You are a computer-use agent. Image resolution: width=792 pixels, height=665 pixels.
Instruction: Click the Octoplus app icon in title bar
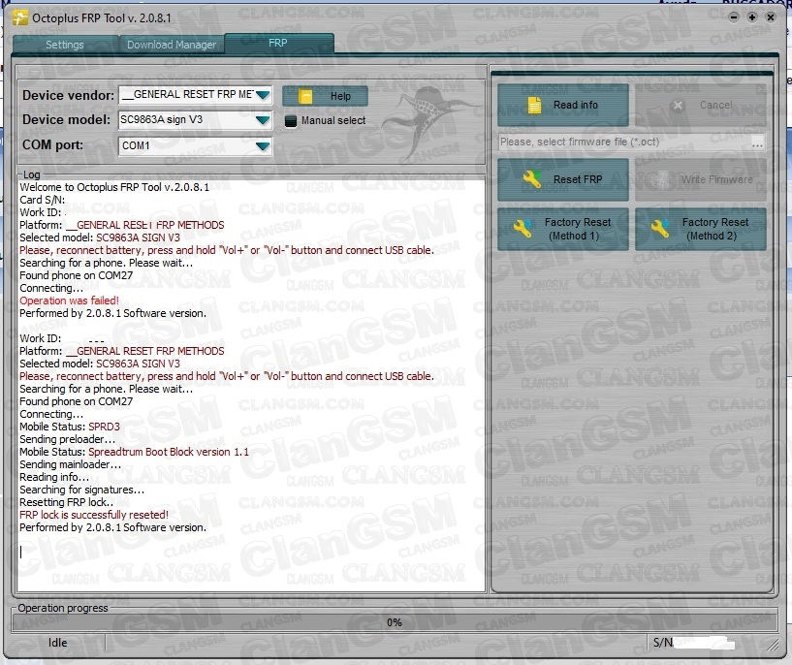coord(19,17)
